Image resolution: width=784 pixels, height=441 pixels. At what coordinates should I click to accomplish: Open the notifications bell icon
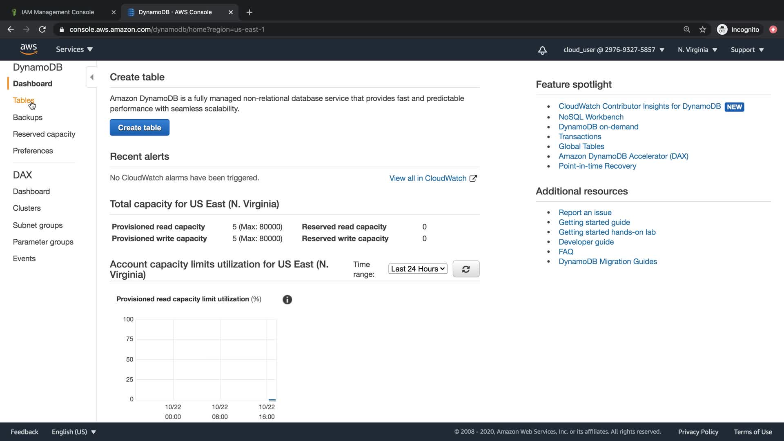pos(542,50)
